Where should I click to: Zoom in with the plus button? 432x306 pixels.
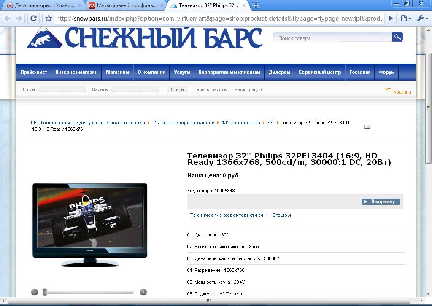pos(143,292)
